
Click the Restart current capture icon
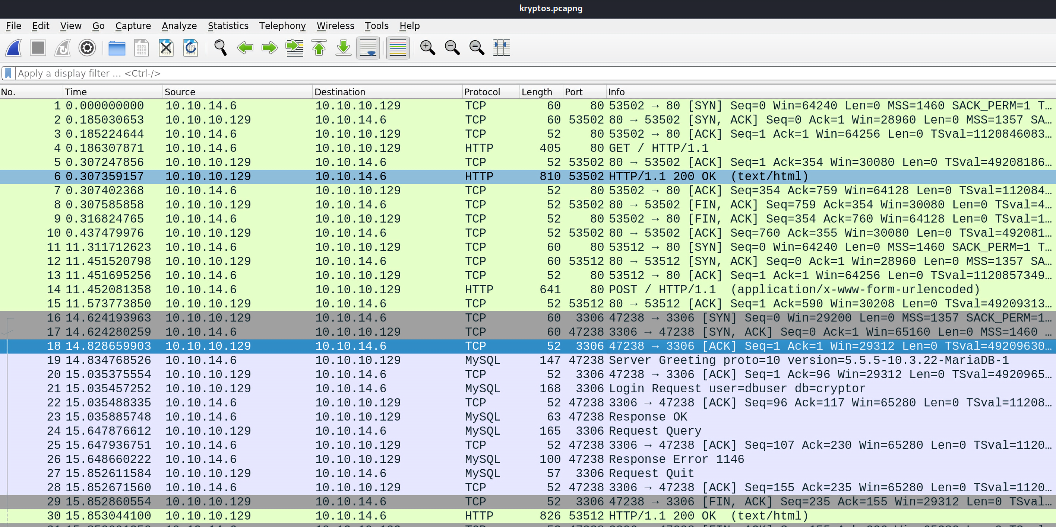pyautogui.click(x=63, y=48)
